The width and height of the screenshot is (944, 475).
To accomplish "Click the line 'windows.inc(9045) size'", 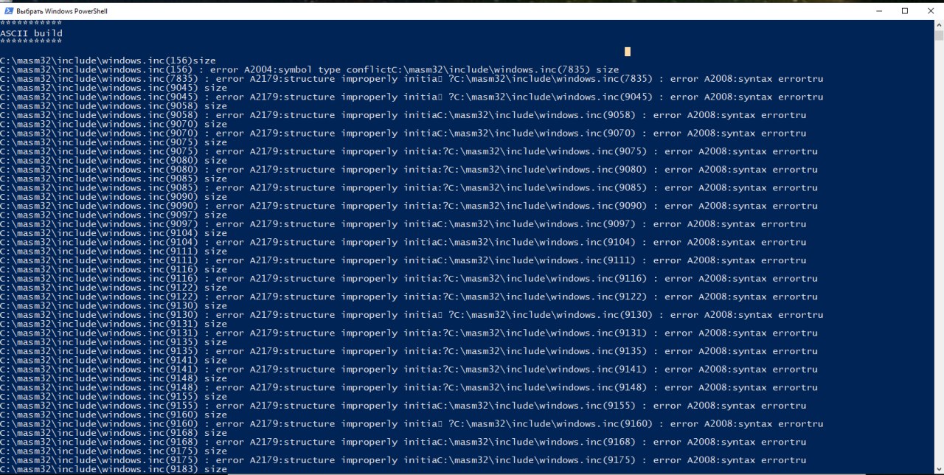I will (x=114, y=88).
